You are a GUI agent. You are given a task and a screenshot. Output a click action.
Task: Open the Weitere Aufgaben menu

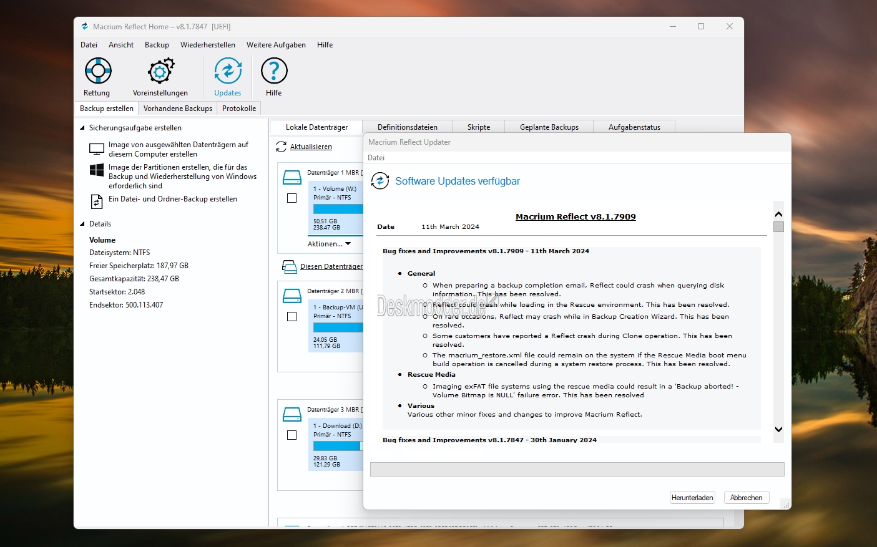point(276,45)
